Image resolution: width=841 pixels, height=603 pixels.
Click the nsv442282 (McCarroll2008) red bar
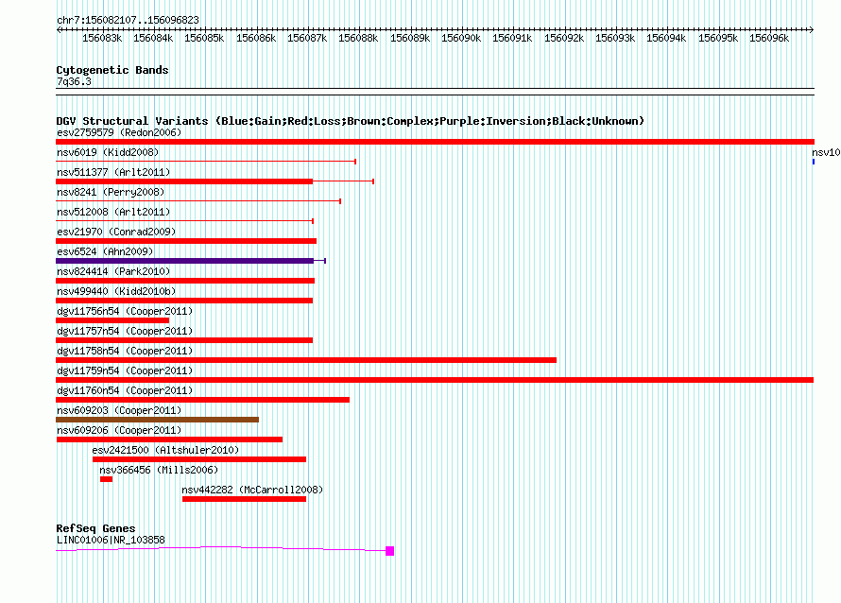(244, 499)
